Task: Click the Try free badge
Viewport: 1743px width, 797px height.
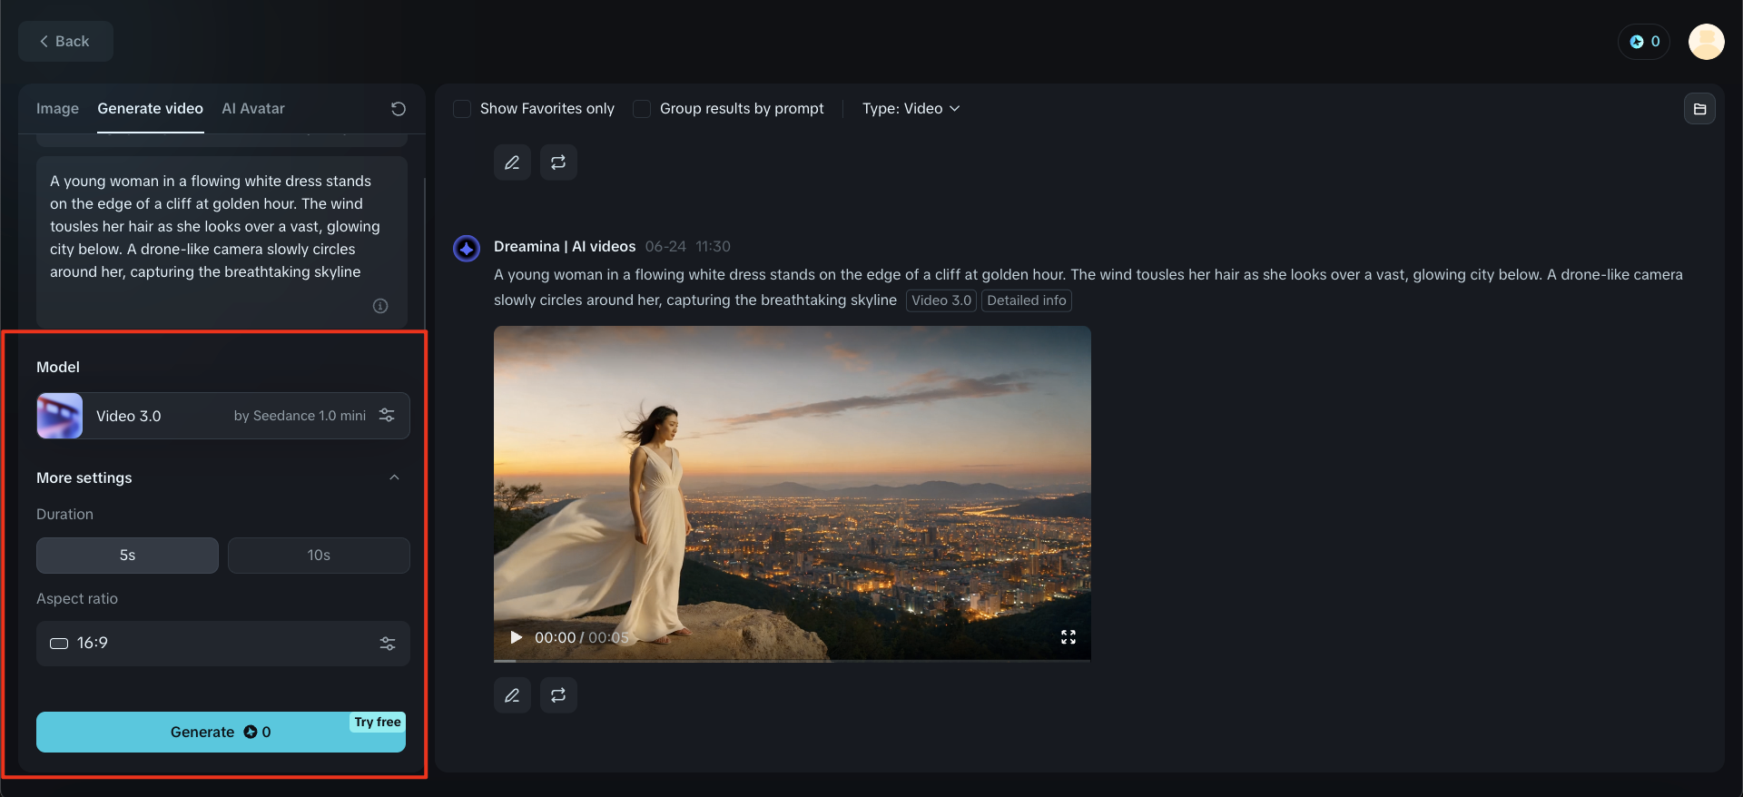Action: pos(378,722)
